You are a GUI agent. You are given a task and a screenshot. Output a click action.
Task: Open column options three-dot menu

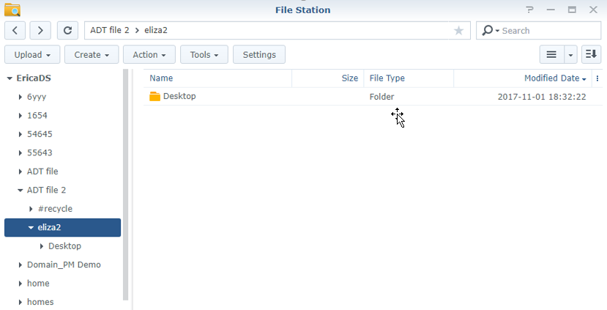coord(597,78)
